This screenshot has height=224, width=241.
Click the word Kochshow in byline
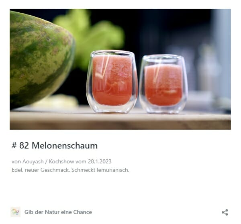click(61, 161)
